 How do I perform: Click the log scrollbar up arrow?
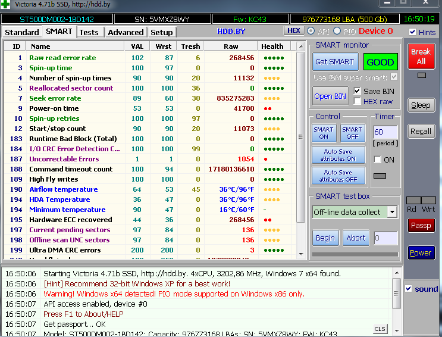coord(396,273)
